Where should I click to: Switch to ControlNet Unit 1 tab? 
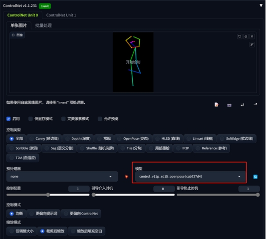click(x=61, y=15)
